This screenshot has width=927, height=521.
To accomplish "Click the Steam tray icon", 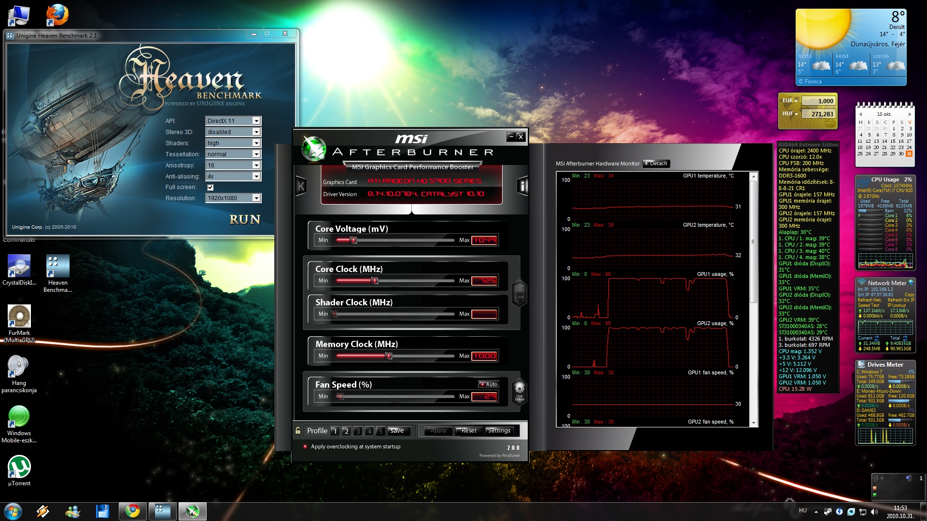I will tap(828, 511).
